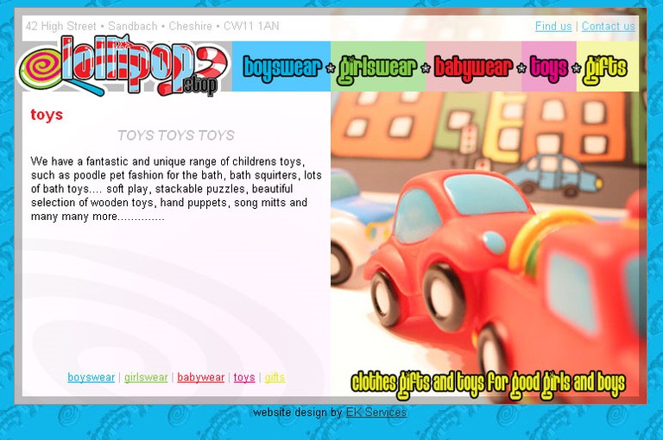Open the toys navigation banner
Image resolution: width=663 pixels, height=440 pixels.
click(549, 66)
